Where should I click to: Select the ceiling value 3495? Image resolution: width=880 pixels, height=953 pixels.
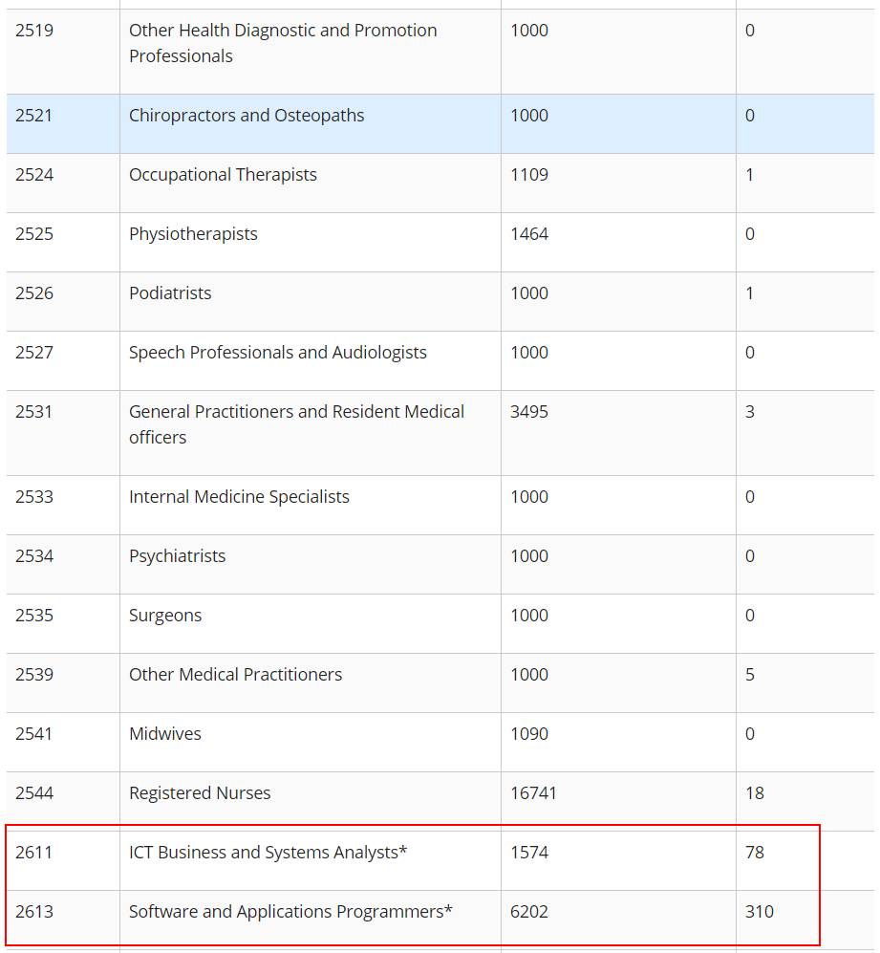529,412
